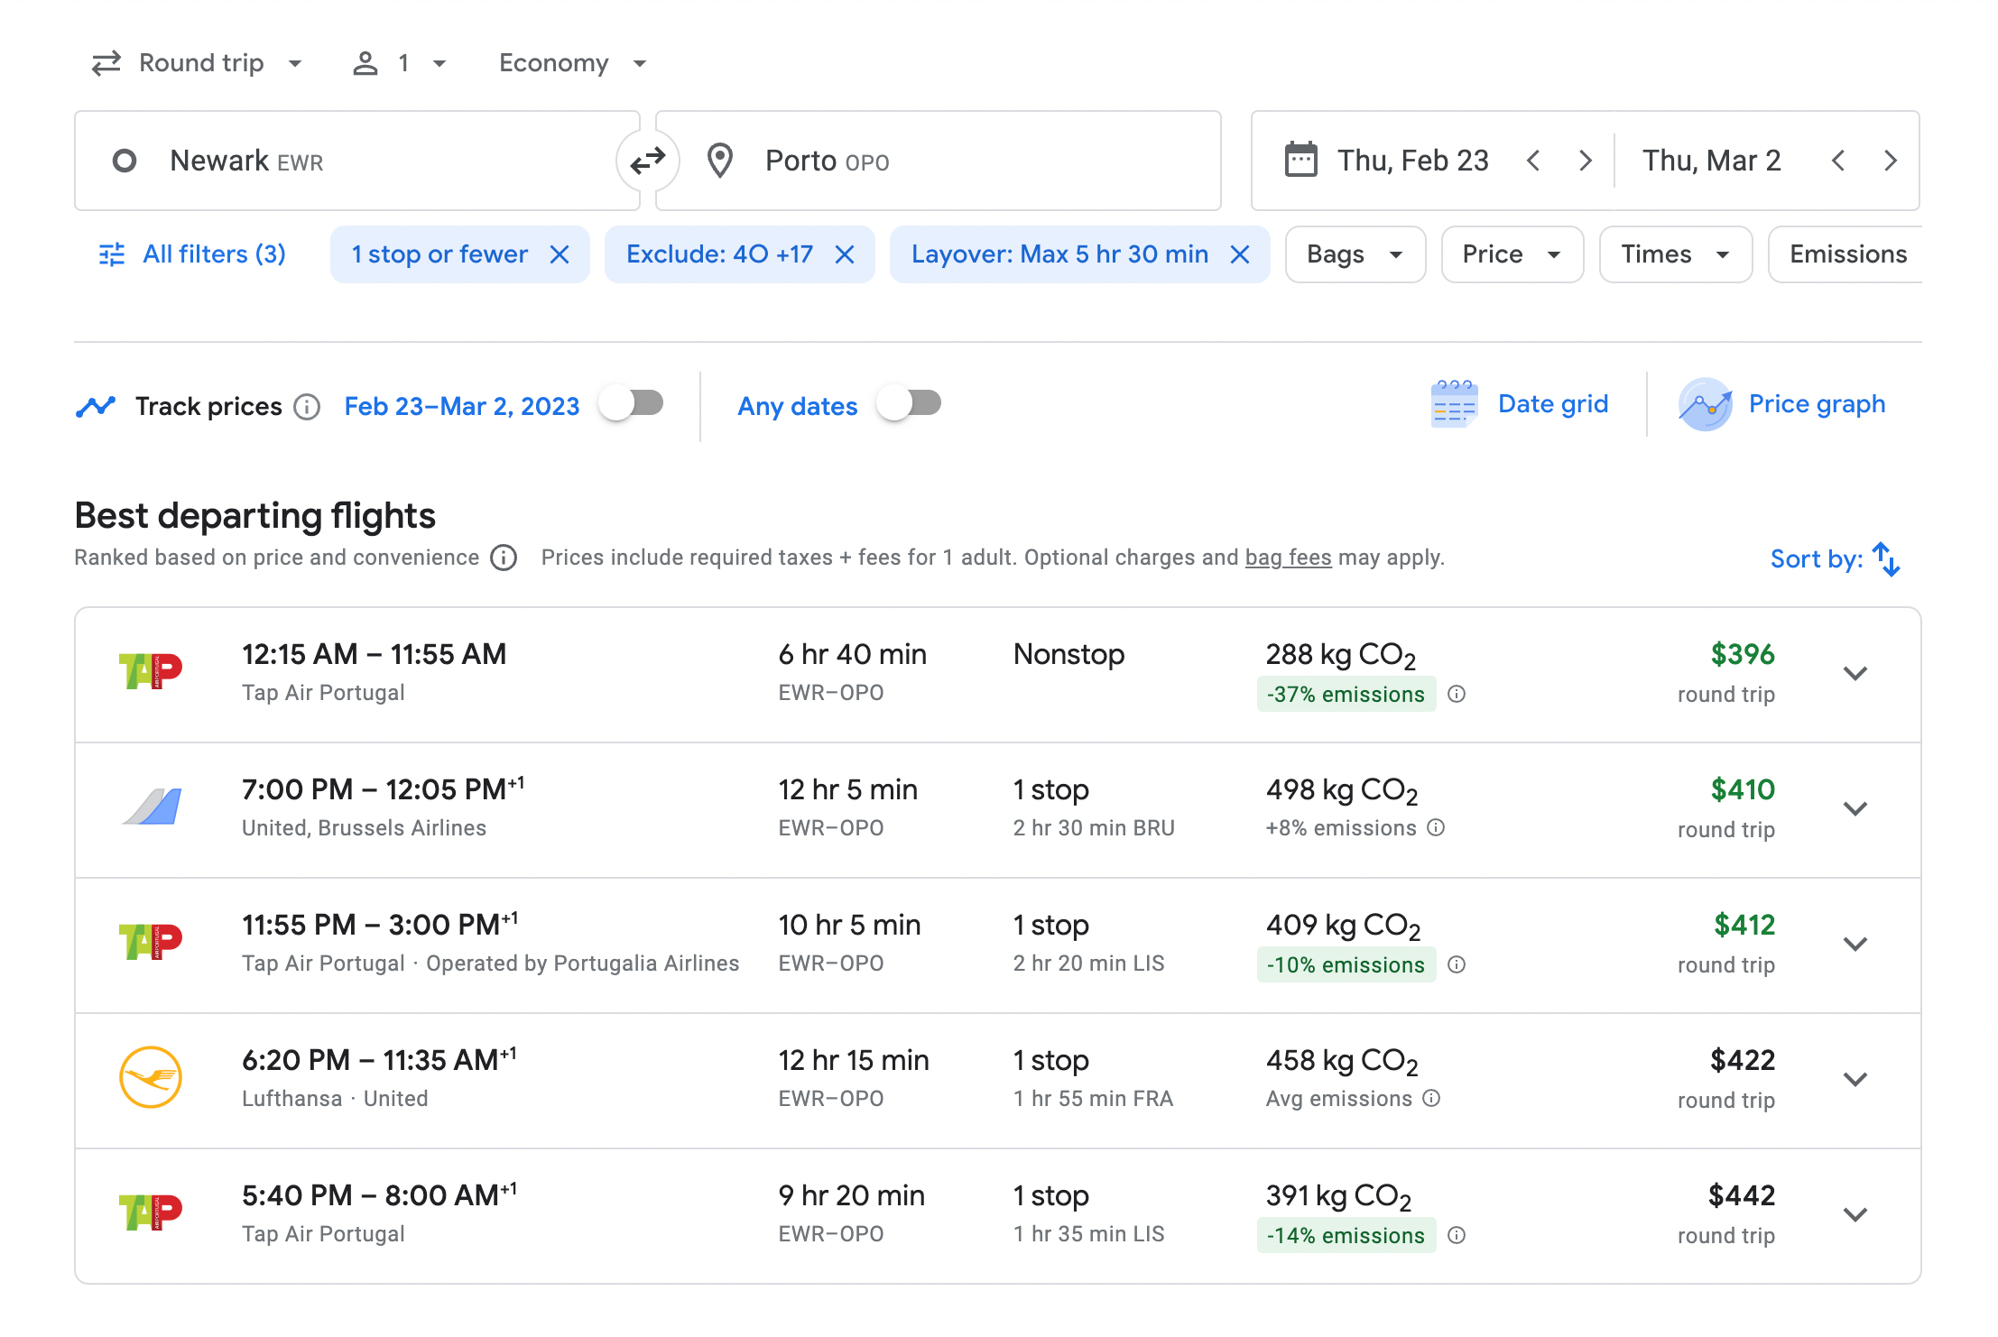This screenshot has width=1998, height=1337.
Task: Open the Times filter menu
Action: pyautogui.click(x=1674, y=255)
